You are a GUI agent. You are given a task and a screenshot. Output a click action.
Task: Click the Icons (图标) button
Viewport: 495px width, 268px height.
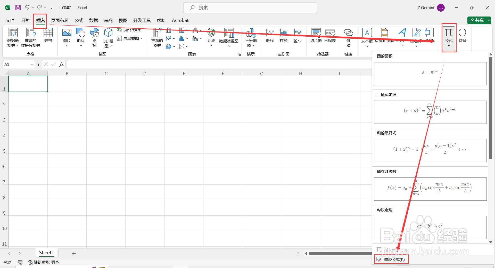click(x=94, y=38)
